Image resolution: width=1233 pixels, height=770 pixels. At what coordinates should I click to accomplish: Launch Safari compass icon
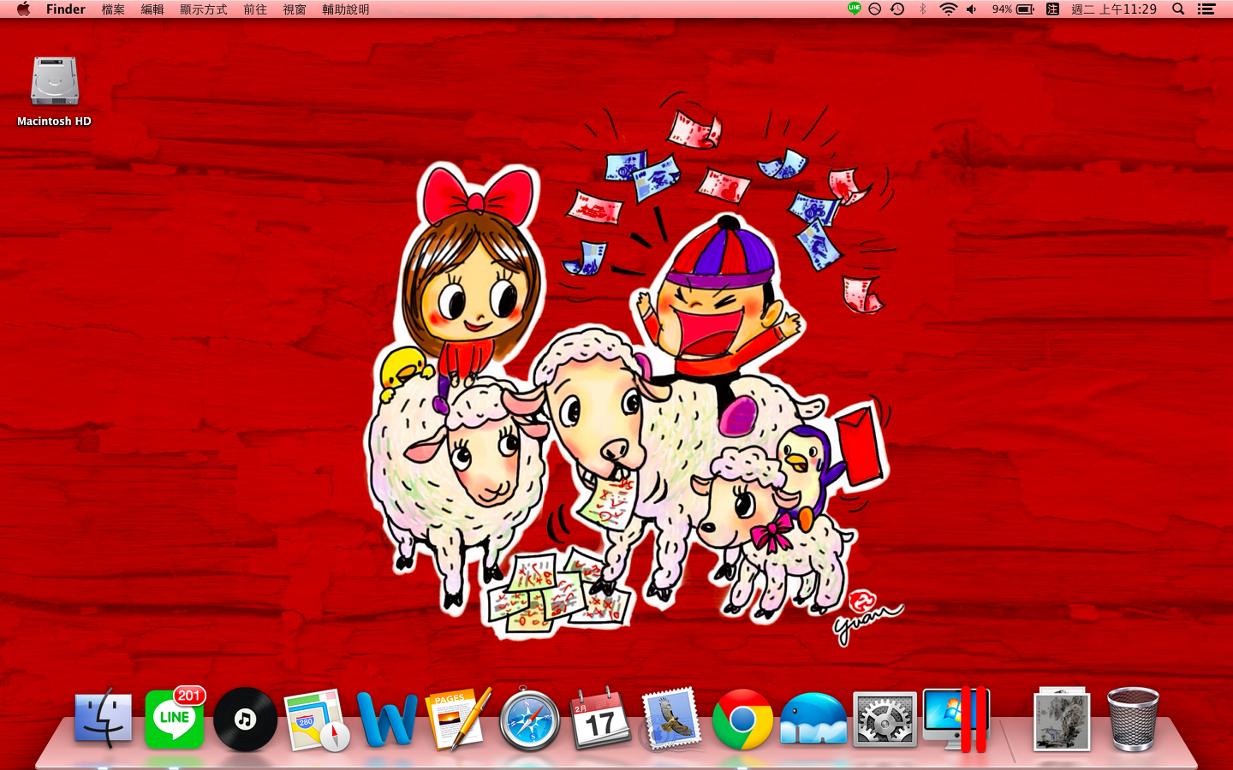[529, 720]
